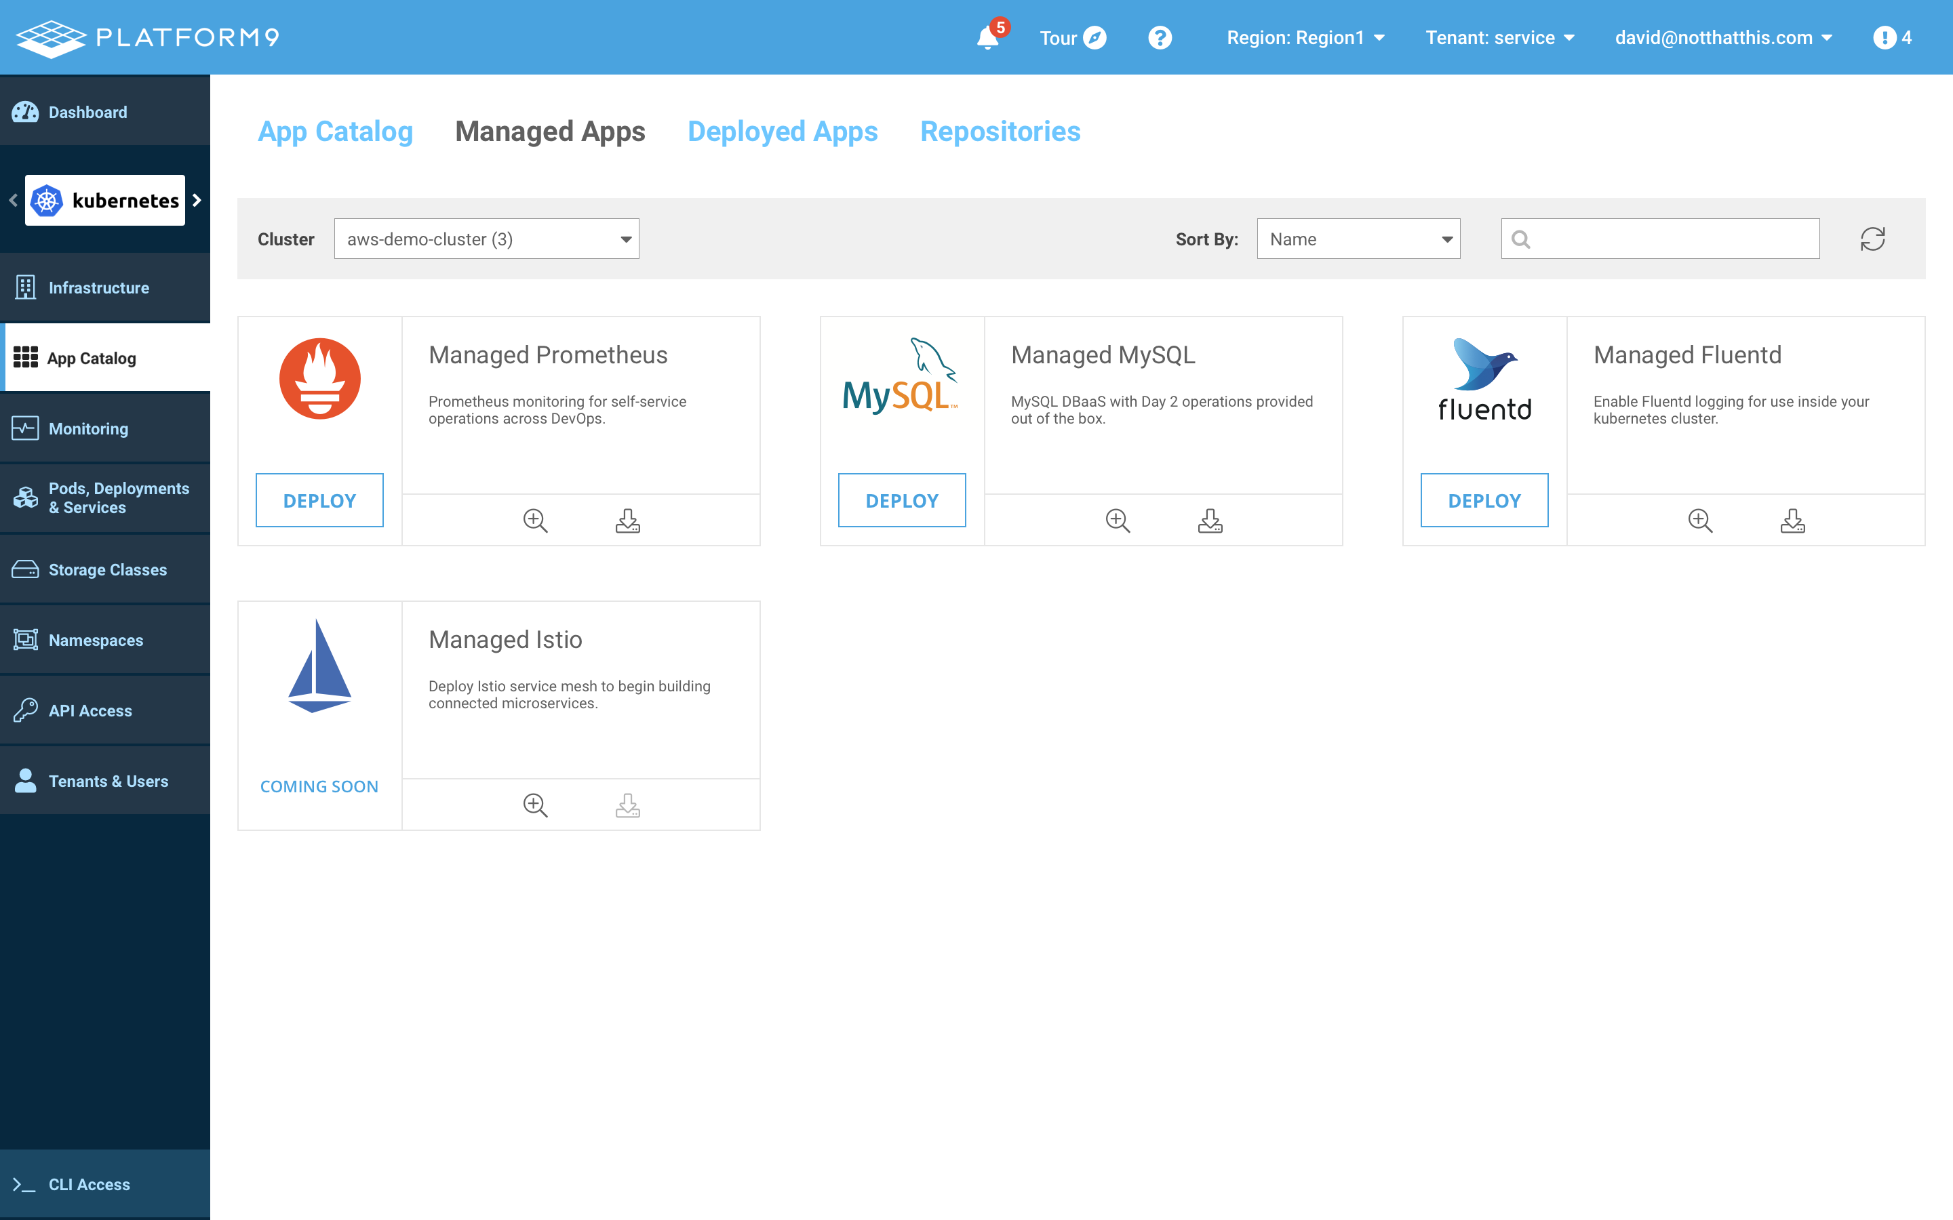
Task: Switch to the Deployed Apps tab
Action: click(783, 131)
